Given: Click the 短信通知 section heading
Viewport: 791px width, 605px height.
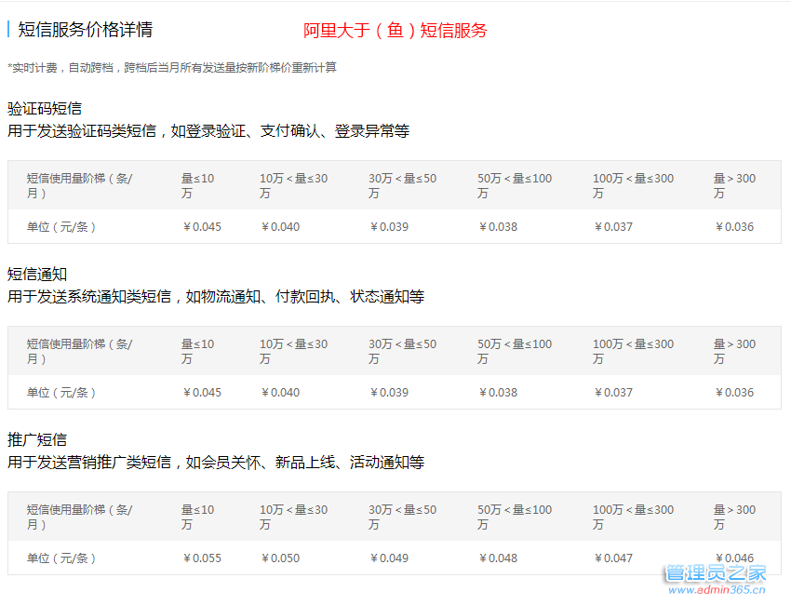Looking at the screenshot, I should pos(37,274).
